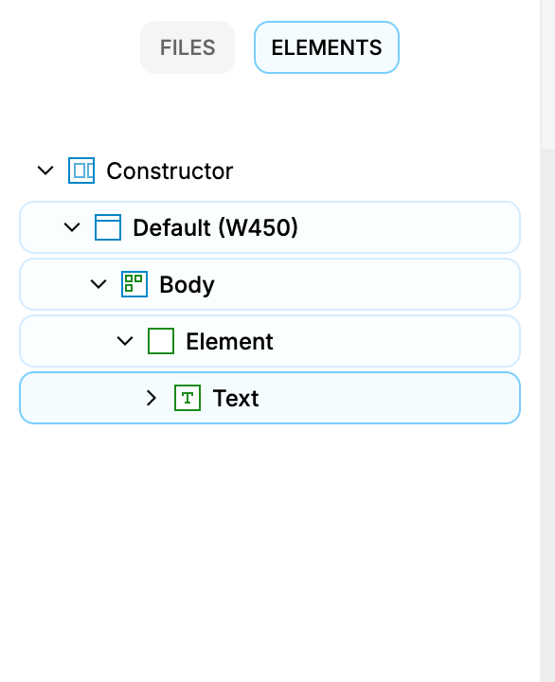Select the Constructor label in tree

pyautogui.click(x=170, y=170)
